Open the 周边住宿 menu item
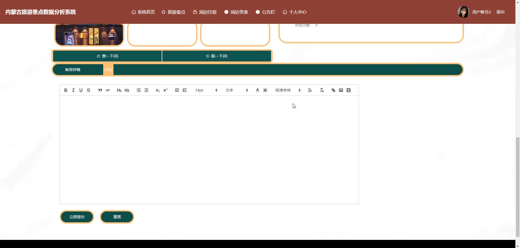 pos(205,12)
